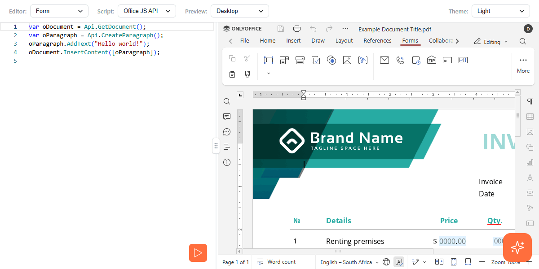This screenshot has width=539, height=269.
Task: Click Word count in status bar
Action: click(x=277, y=262)
